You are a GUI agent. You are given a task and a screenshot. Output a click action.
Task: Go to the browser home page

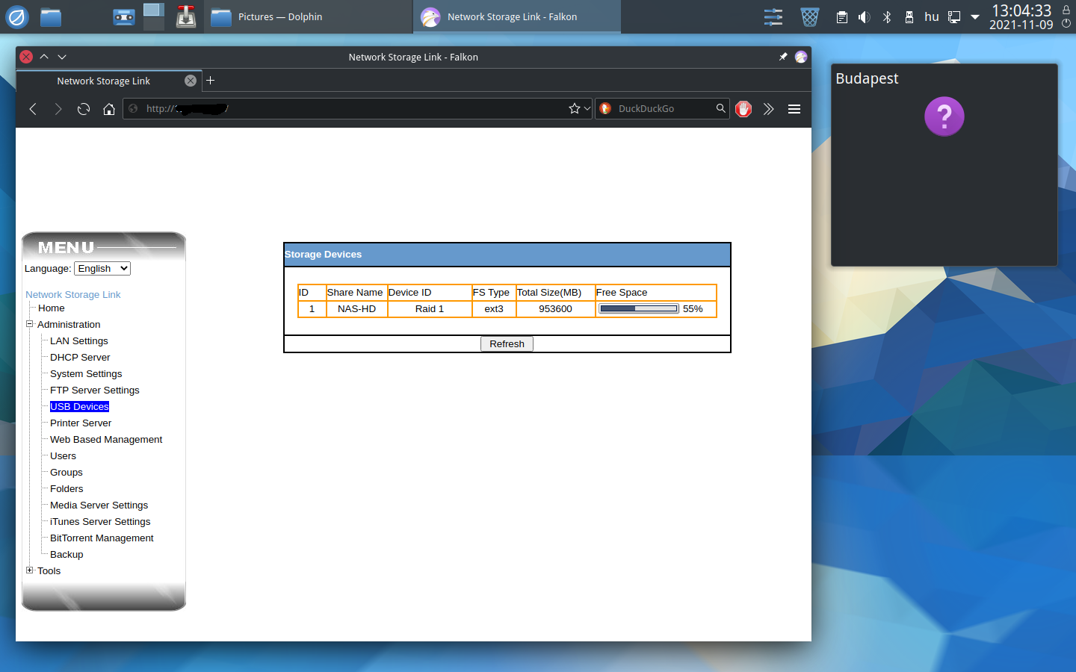109,109
